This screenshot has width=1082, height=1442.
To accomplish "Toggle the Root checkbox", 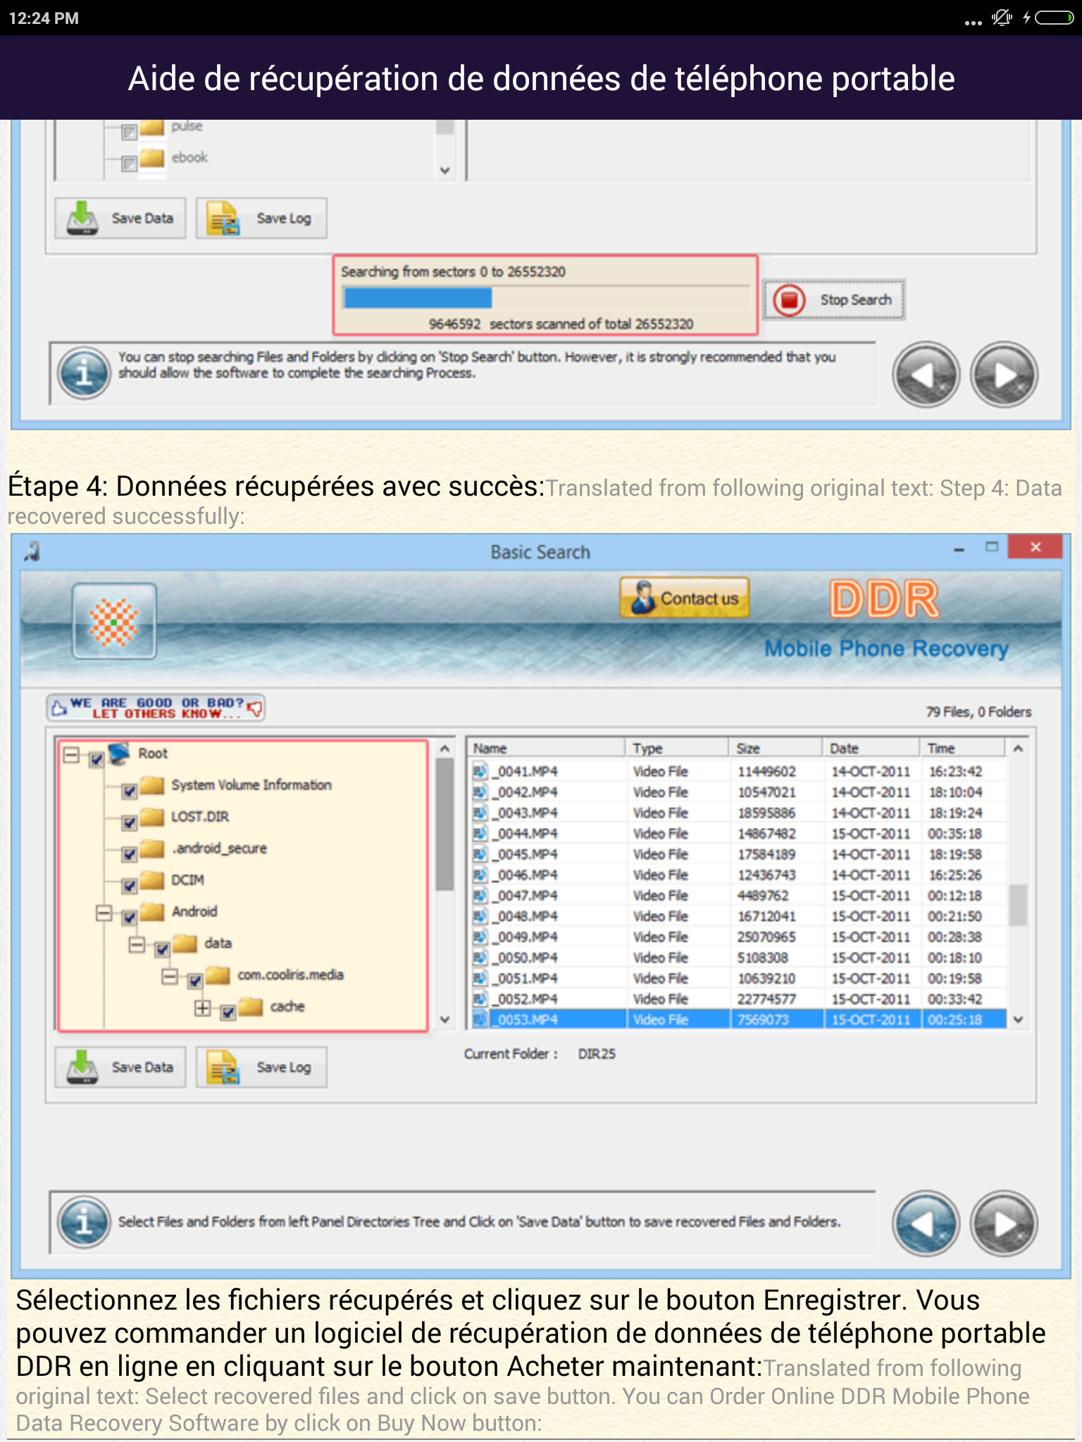I will (x=97, y=759).
